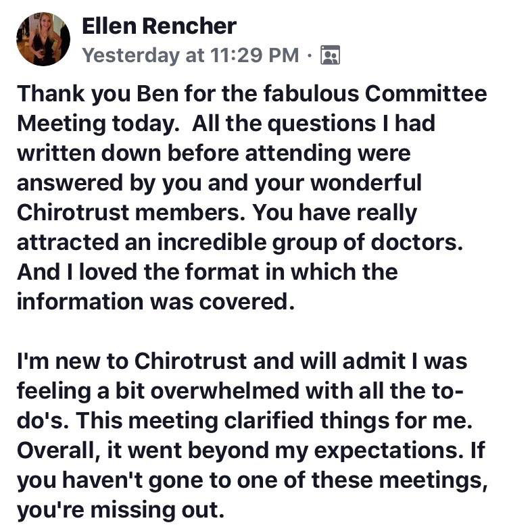The image size is (507, 529).
Task: Click the phrase "information was covered."
Action: coord(155,301)
